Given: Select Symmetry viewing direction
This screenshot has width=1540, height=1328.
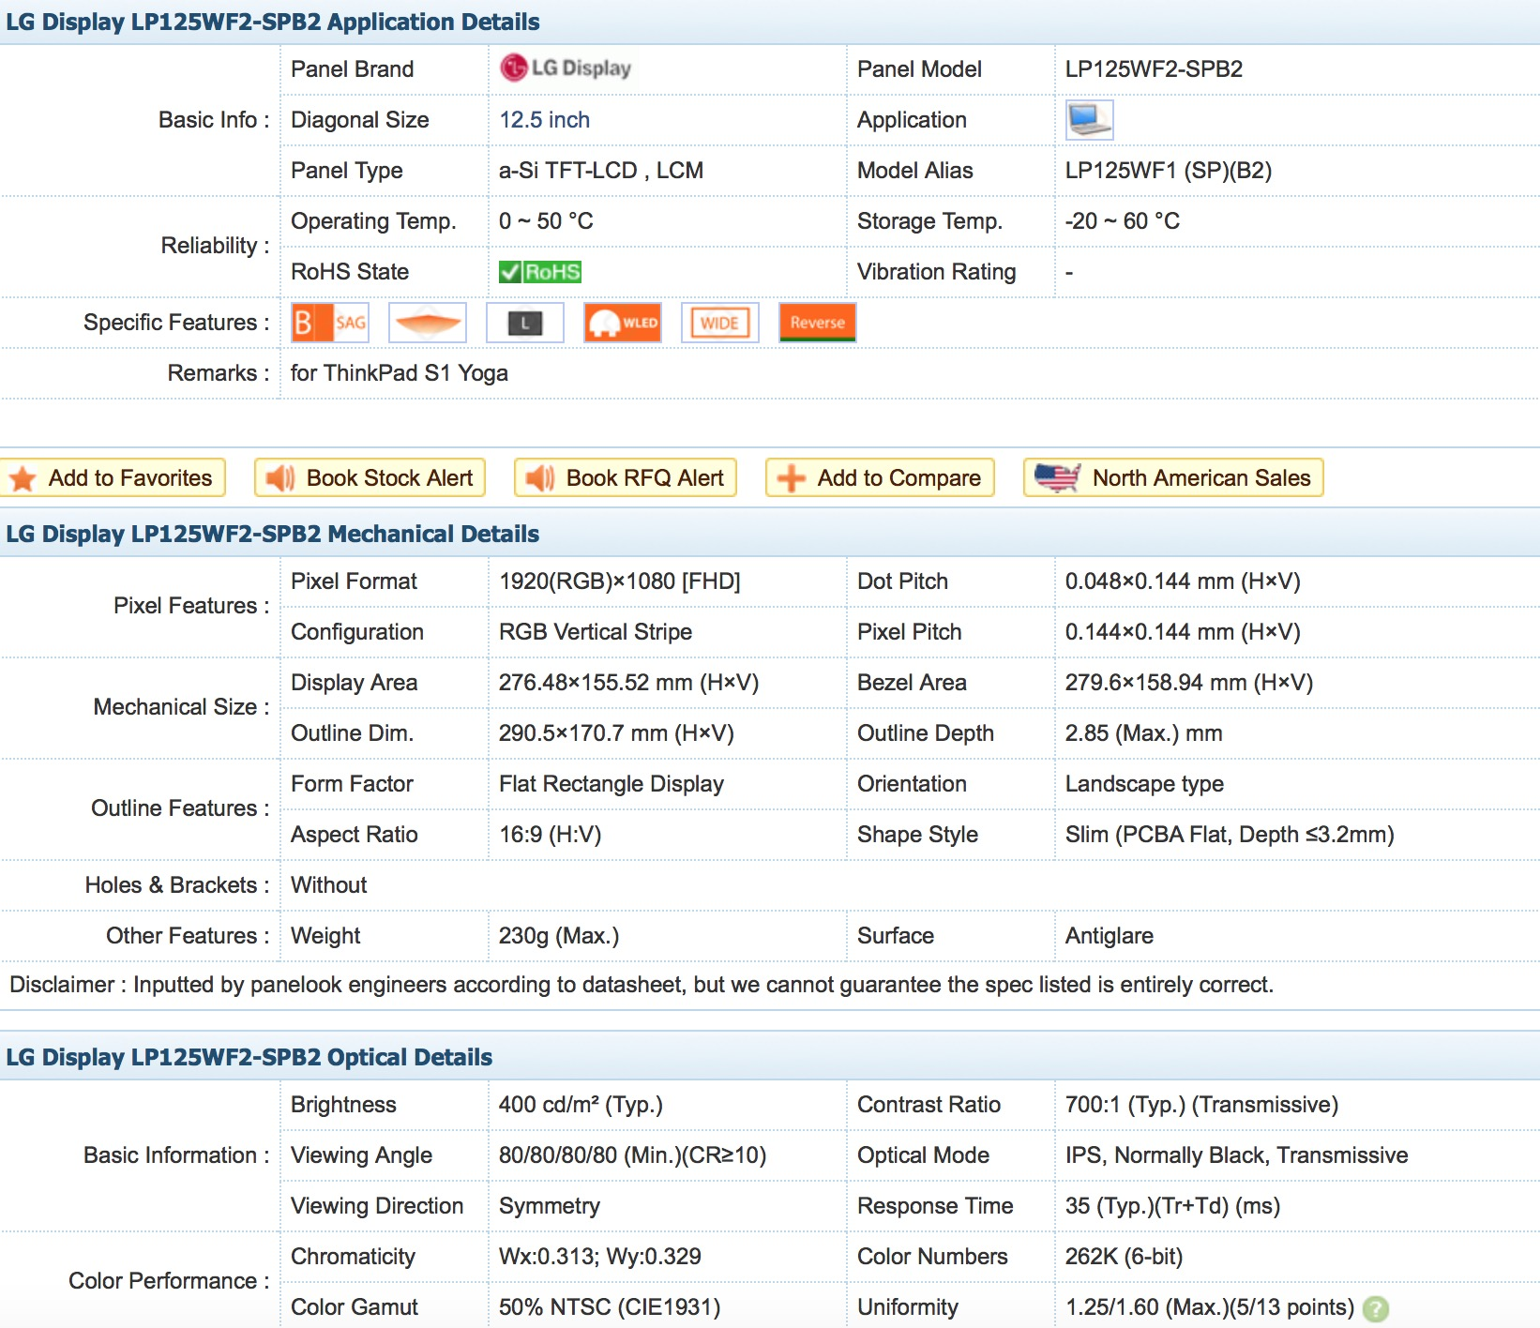Looking at the screenshot, I should coord(550,1206).
